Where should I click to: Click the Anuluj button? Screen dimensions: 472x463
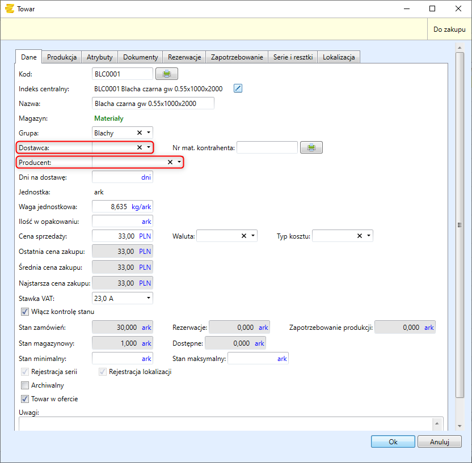(x=439, y=441)
